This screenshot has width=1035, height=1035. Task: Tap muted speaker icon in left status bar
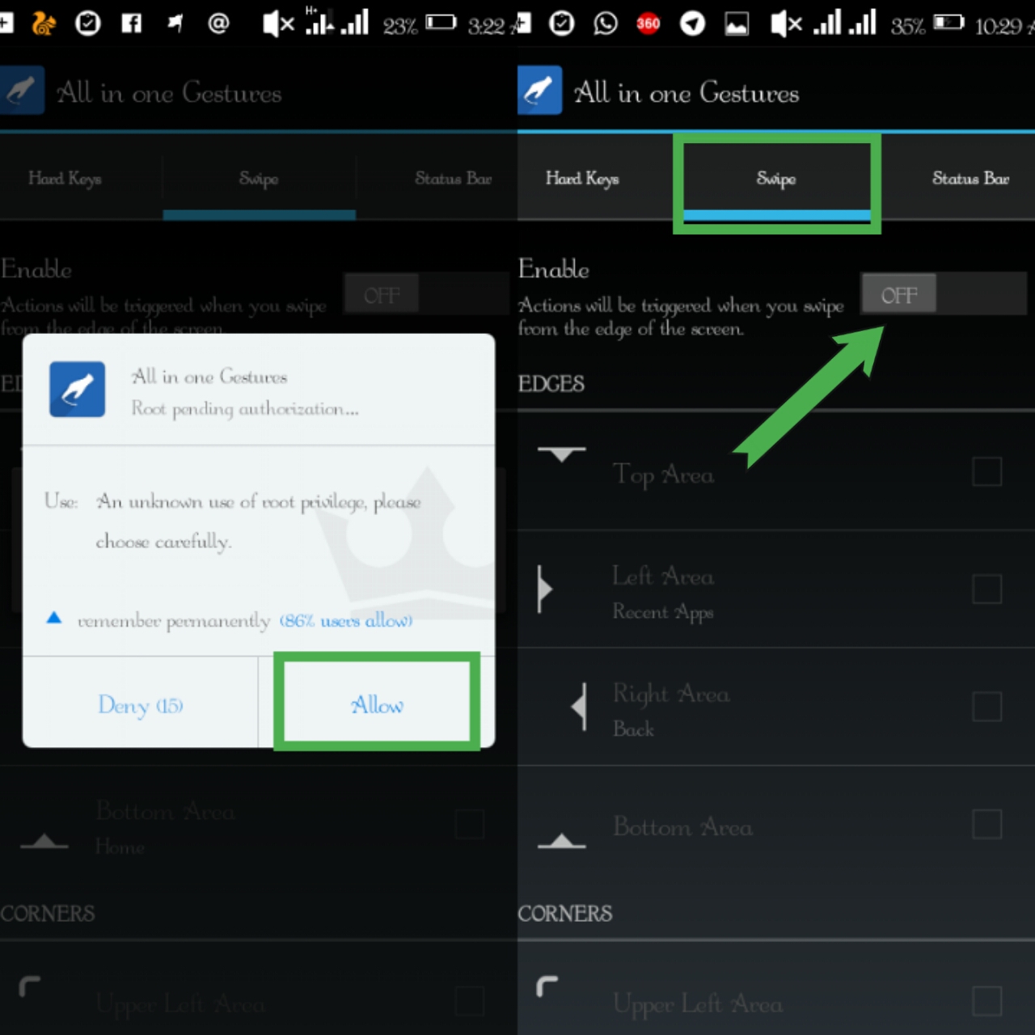tap(278, 23)
